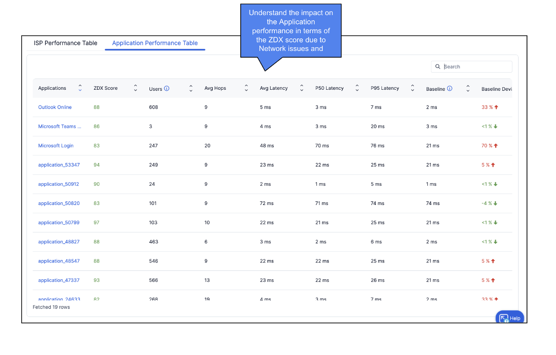This screenshot has width=556, height=355.
Task: Open the Microsoft Teams application link
Action: click(60, 127)
